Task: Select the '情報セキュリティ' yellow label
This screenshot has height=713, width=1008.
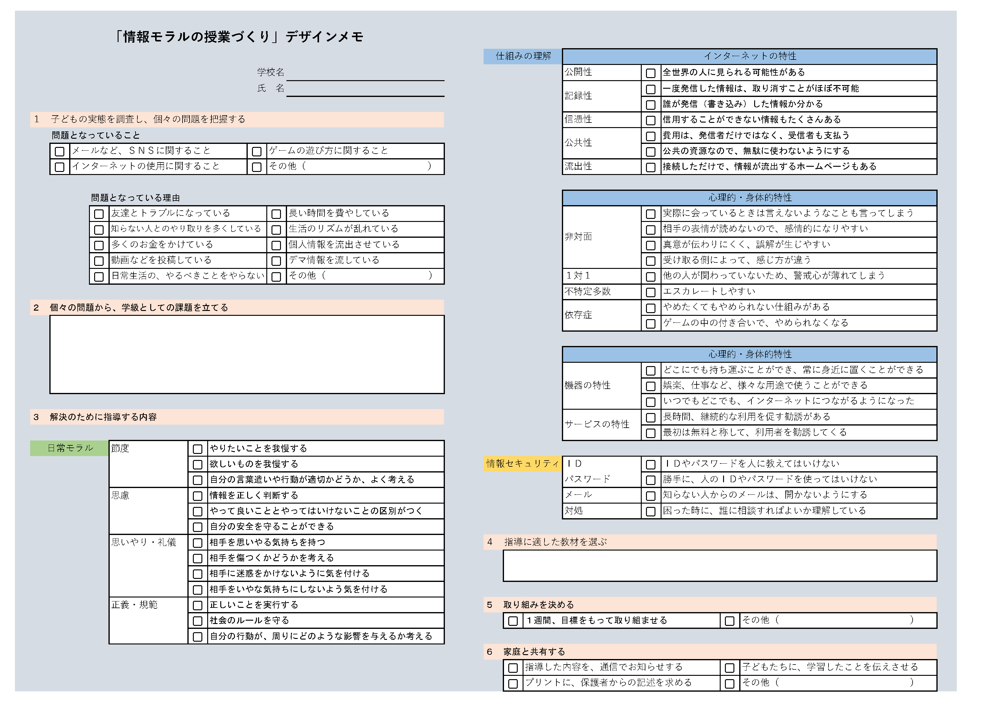Action: coord(523,464)
